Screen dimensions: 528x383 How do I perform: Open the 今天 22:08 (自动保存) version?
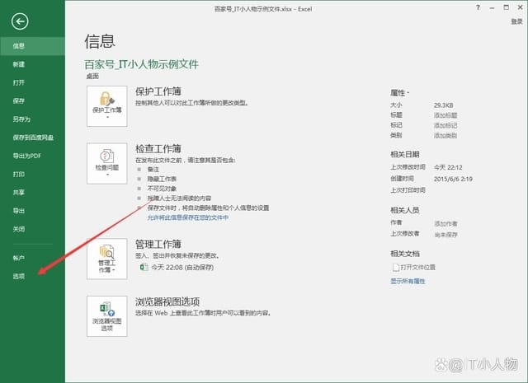tap(182, 268)
